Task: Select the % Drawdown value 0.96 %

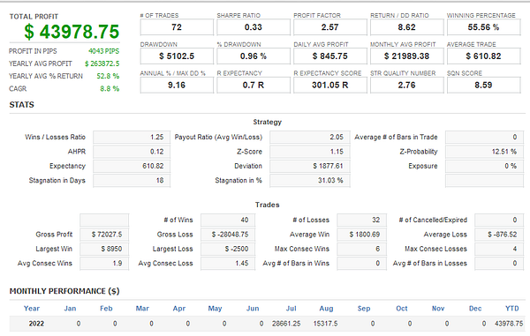Action: [254, 56]
